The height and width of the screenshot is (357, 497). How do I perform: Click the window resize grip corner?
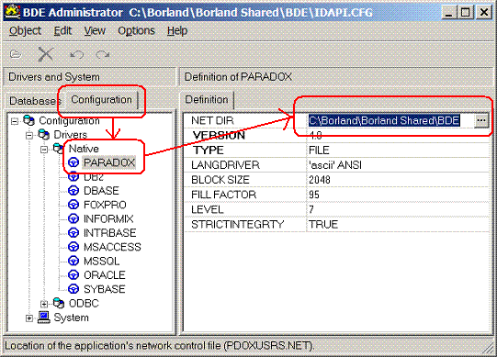(489, 349)
